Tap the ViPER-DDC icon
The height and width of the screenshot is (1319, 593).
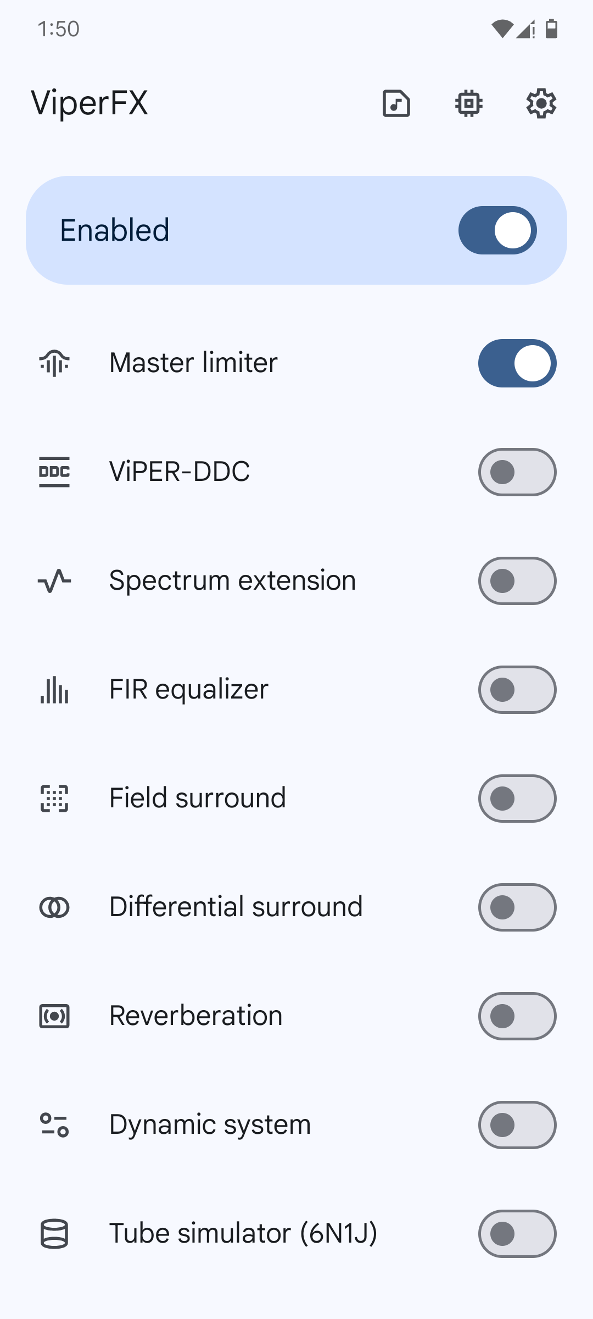54,472
